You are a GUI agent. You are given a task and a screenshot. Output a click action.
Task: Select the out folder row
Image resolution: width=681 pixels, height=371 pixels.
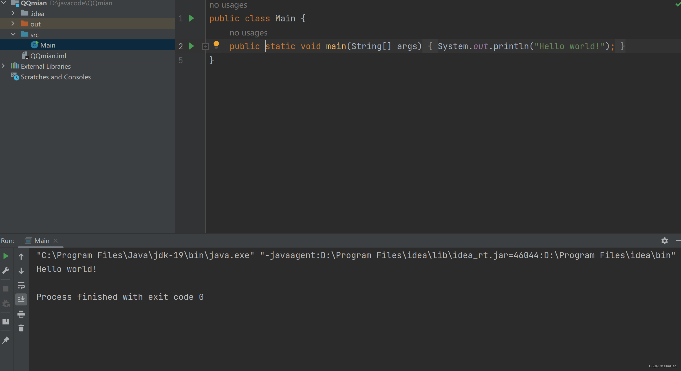[87, 24]
